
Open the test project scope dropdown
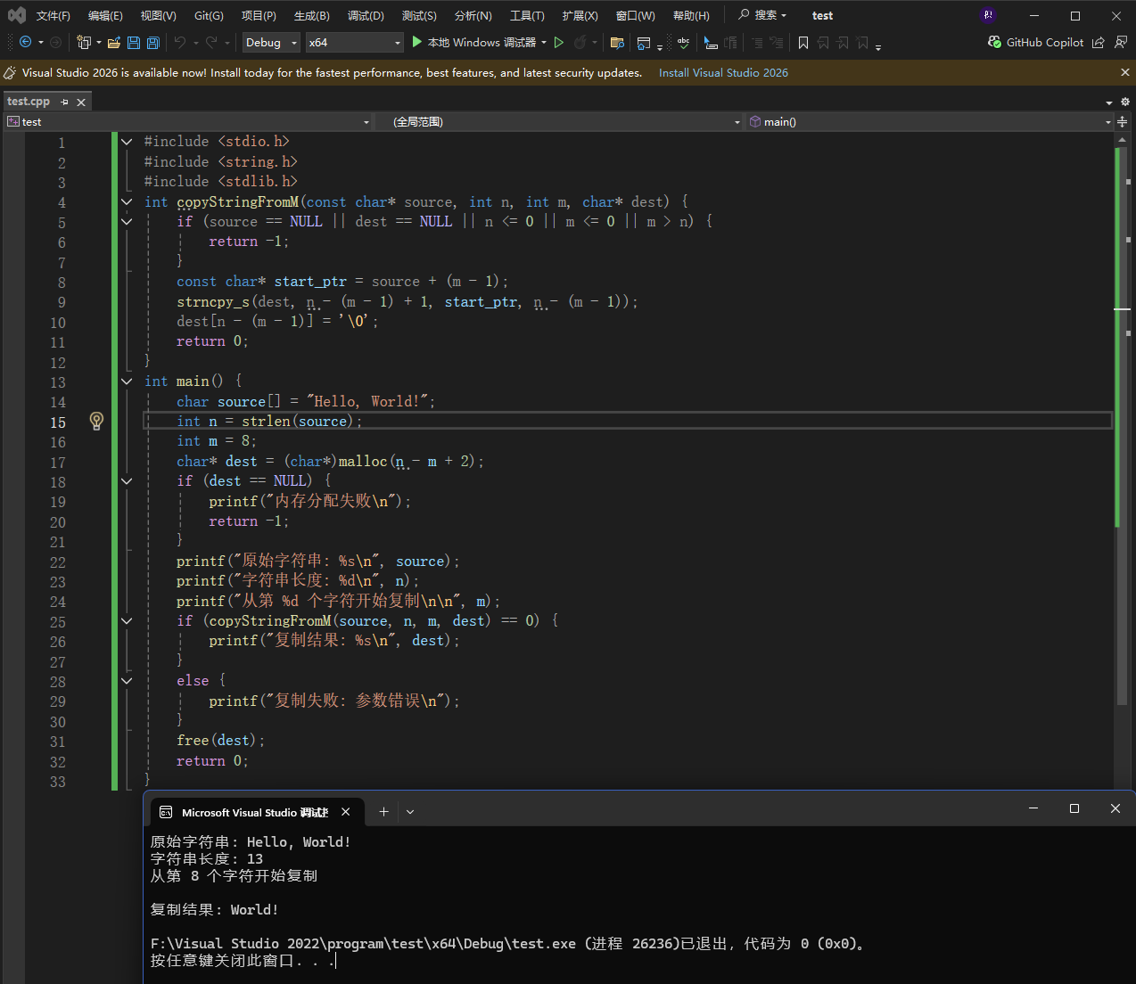[x=188, y=121]
